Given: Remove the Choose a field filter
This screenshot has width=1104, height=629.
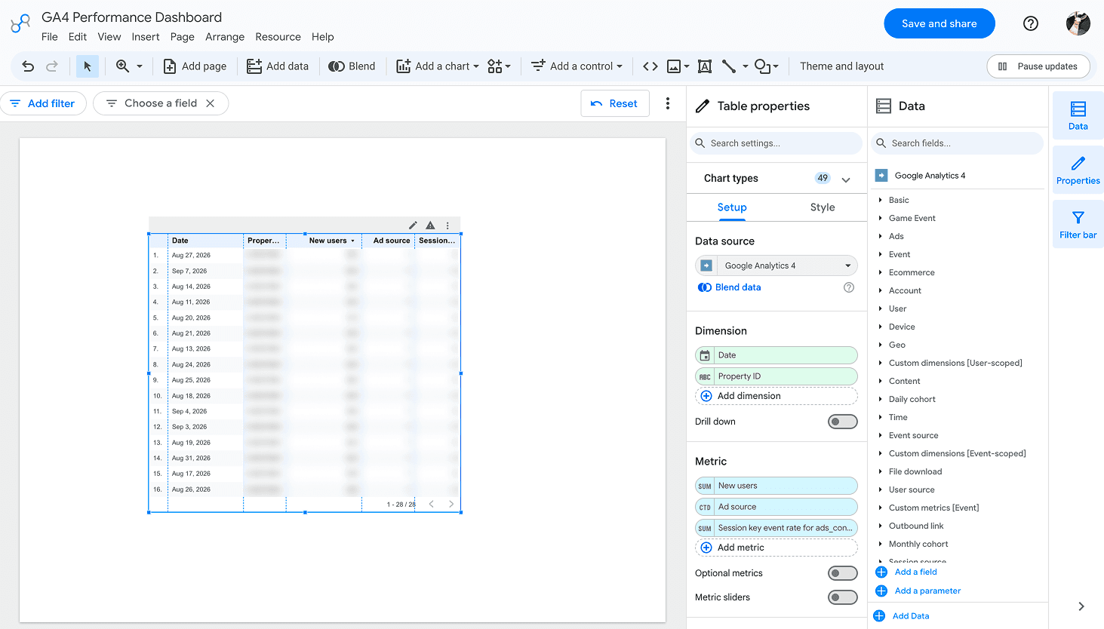Looking at the screenshot, I should coord(211,103).
